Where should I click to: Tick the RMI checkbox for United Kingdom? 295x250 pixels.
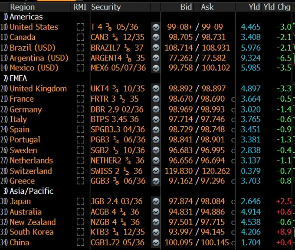(x=80, y=89)
